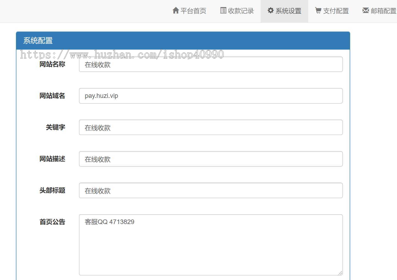Click the 首页公告 textarea resize handle
Screen dimensions: 397x280
(x=340, y=273)
